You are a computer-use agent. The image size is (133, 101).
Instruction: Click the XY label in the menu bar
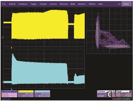point(119,4)
